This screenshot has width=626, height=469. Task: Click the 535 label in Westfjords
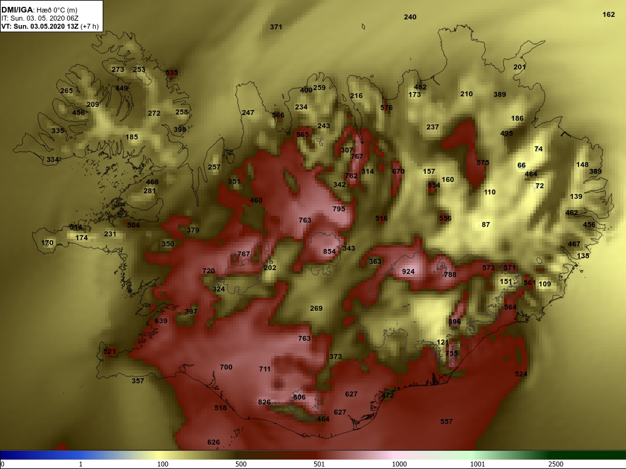click(172, 73)
